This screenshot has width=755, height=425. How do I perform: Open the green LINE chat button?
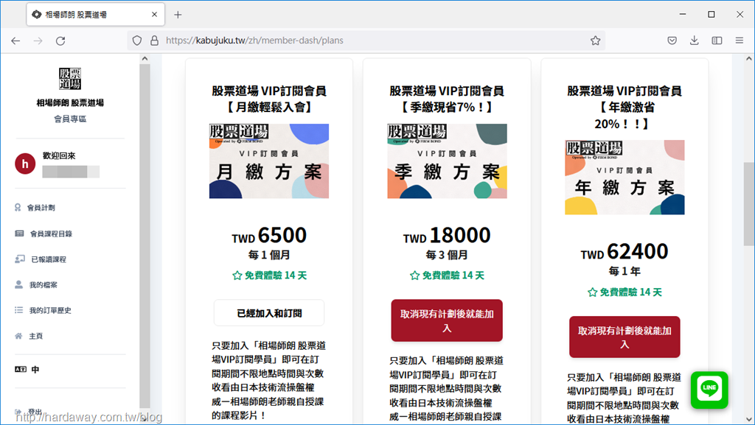click(x=709, y=390)
